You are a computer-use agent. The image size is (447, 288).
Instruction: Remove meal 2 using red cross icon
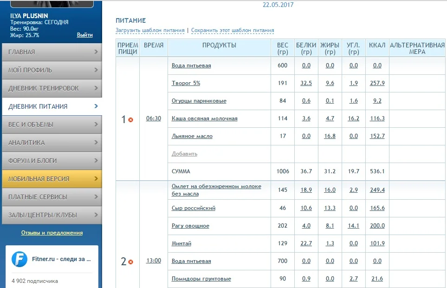pos(130,262)
